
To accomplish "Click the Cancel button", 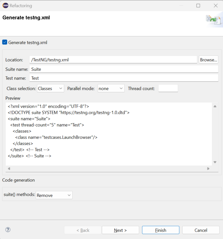I will point(201,230).
